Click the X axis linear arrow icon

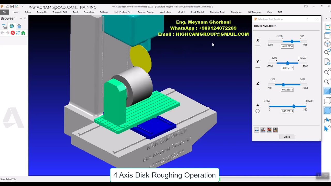(x=258, y=46)
